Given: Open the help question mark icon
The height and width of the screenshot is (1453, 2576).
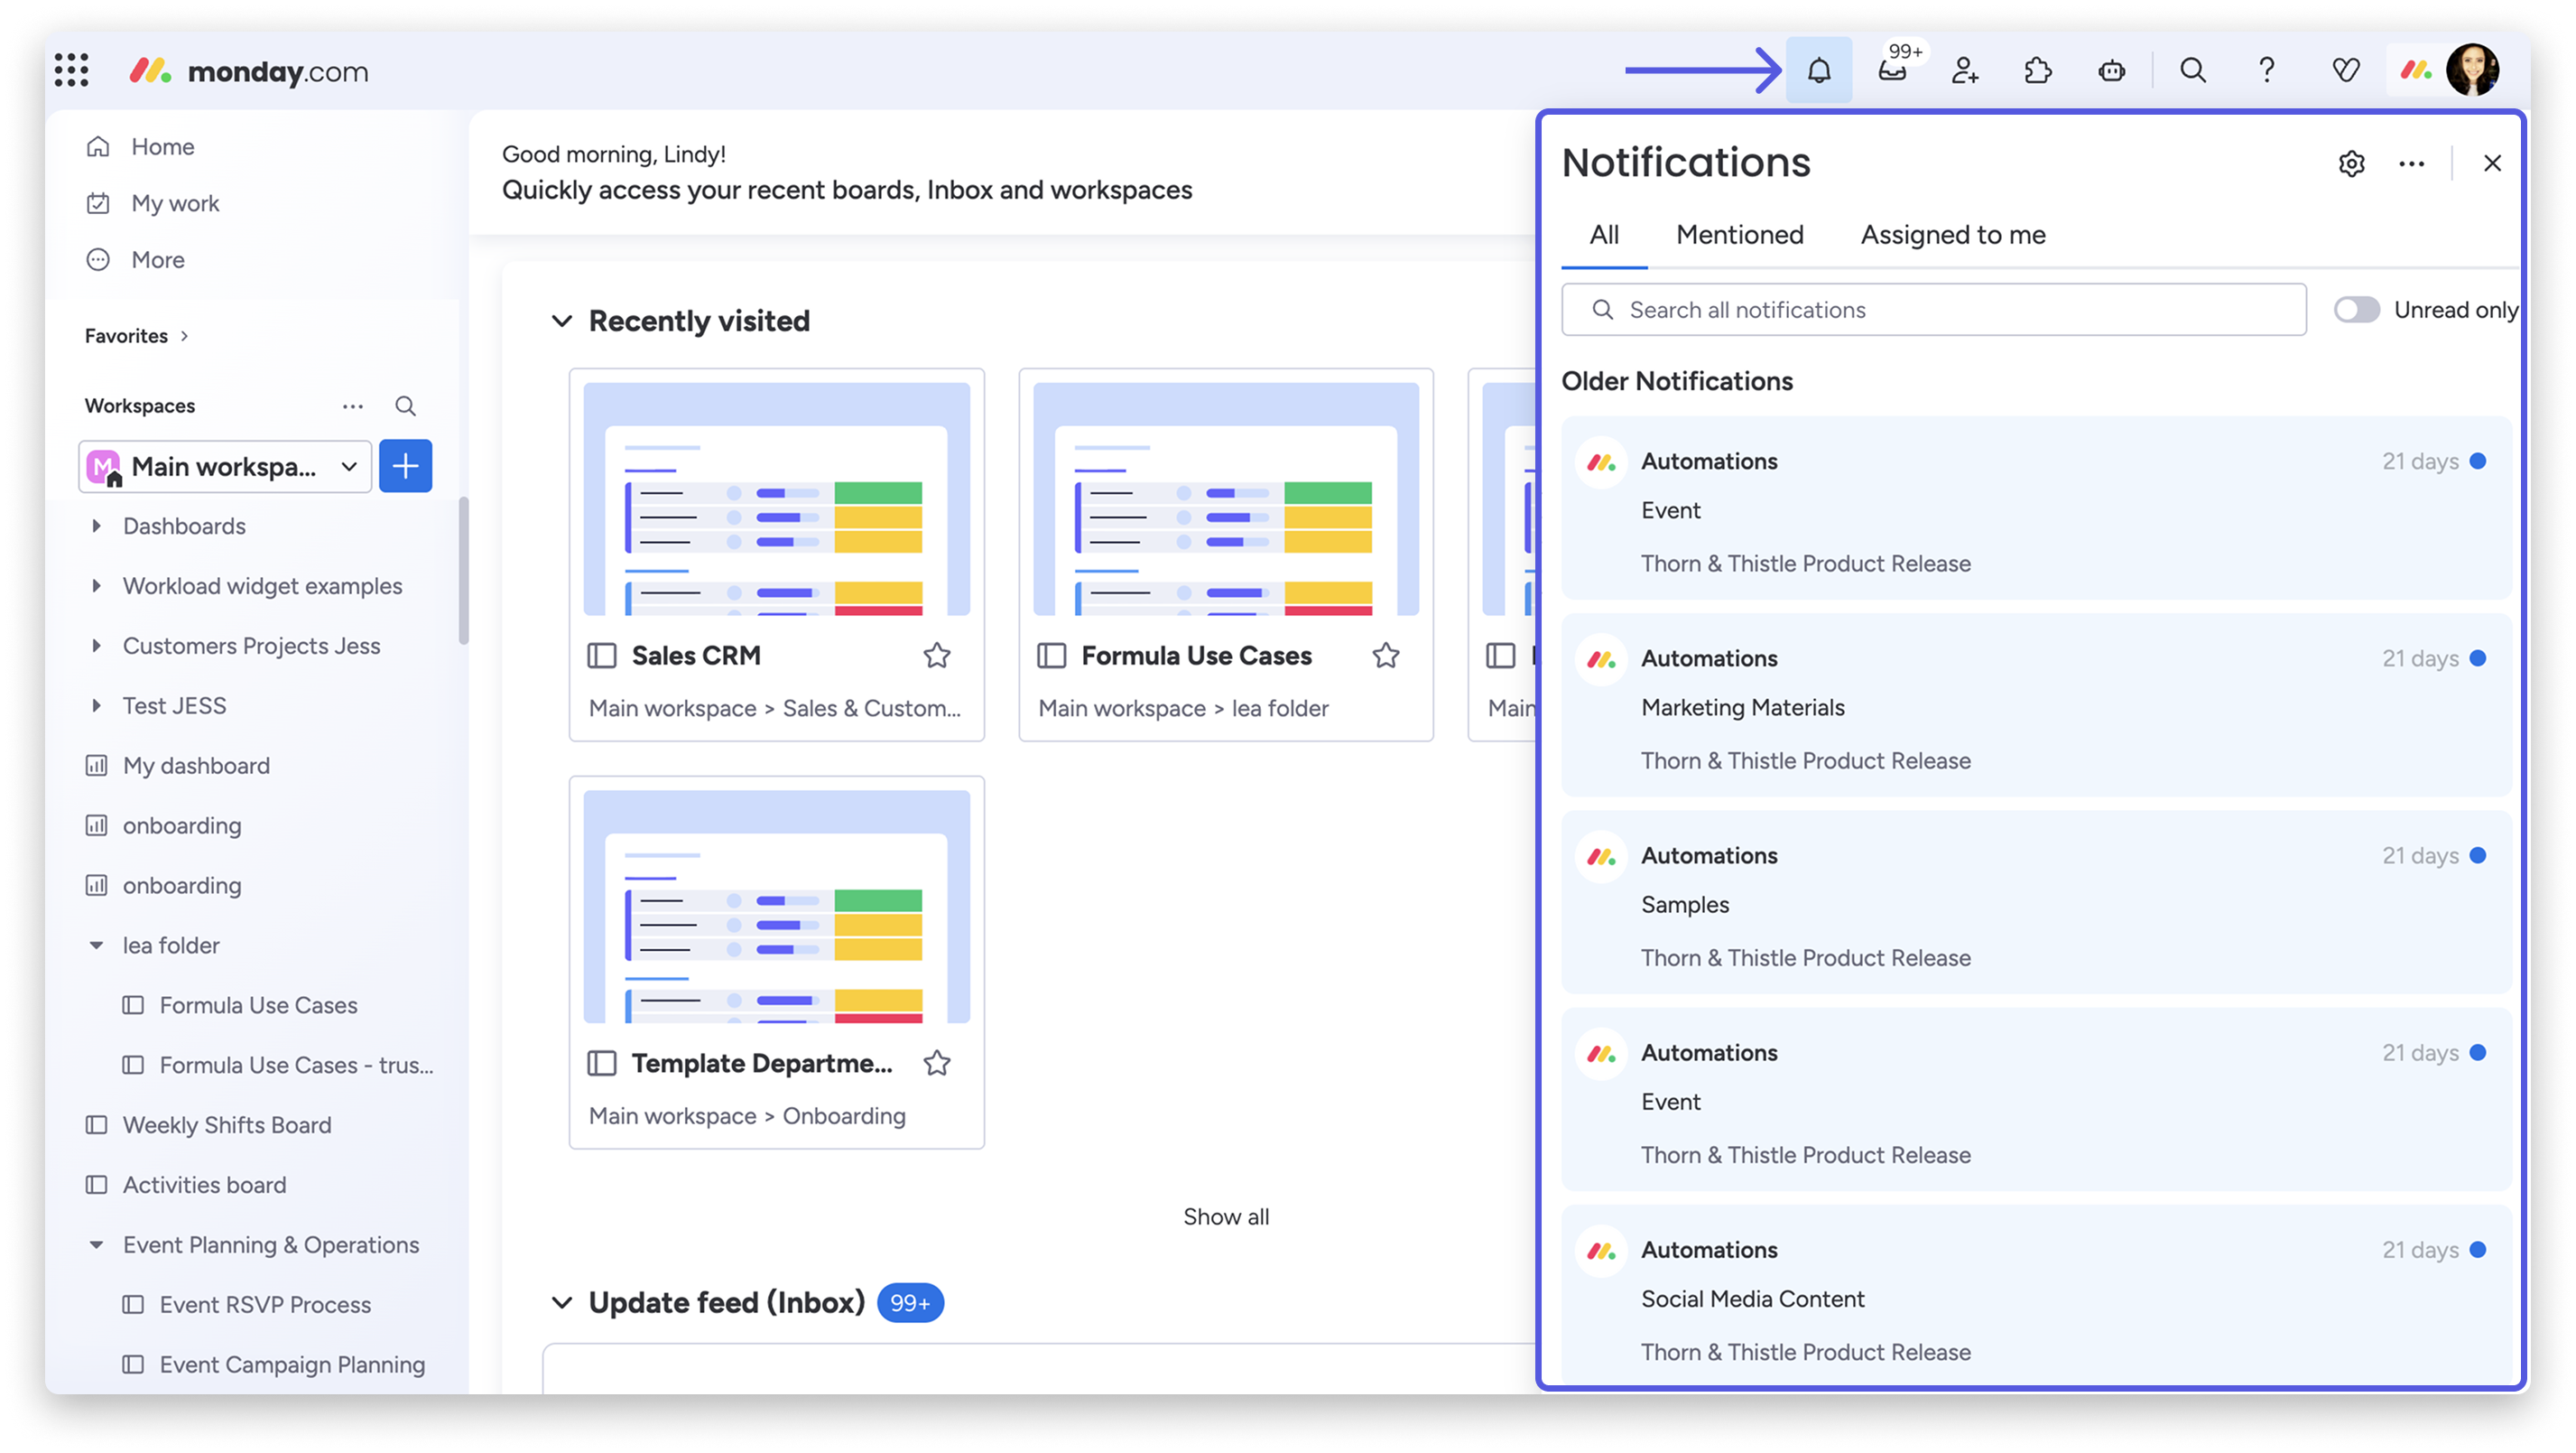Looking at the screenshot, I should point(2266,71).
